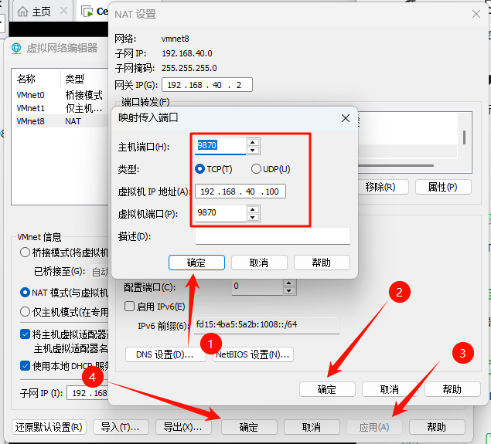The image size is (491, 444).
Task: Click the virtual machine IP address field
Action: 240,191
